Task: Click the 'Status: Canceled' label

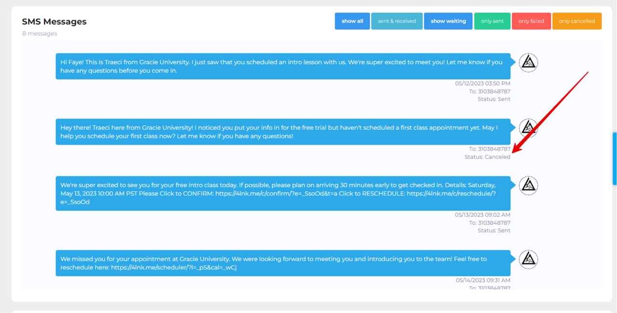Action: click(x=487, y=157)
